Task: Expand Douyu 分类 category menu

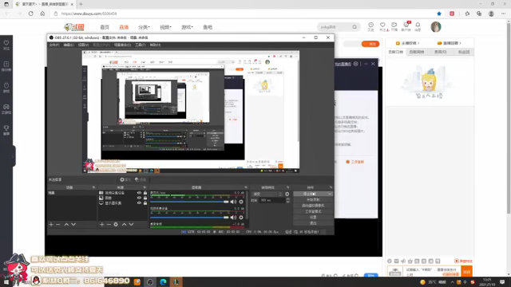Action: tap(144, 27)
